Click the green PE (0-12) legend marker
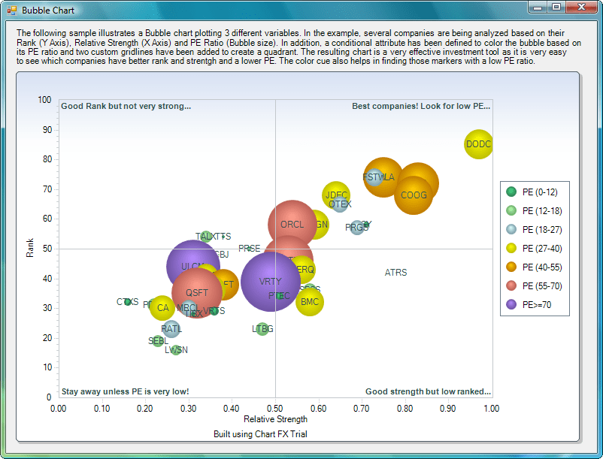The width and height of the screenshot is (603, 459). [x=512, y=192]
